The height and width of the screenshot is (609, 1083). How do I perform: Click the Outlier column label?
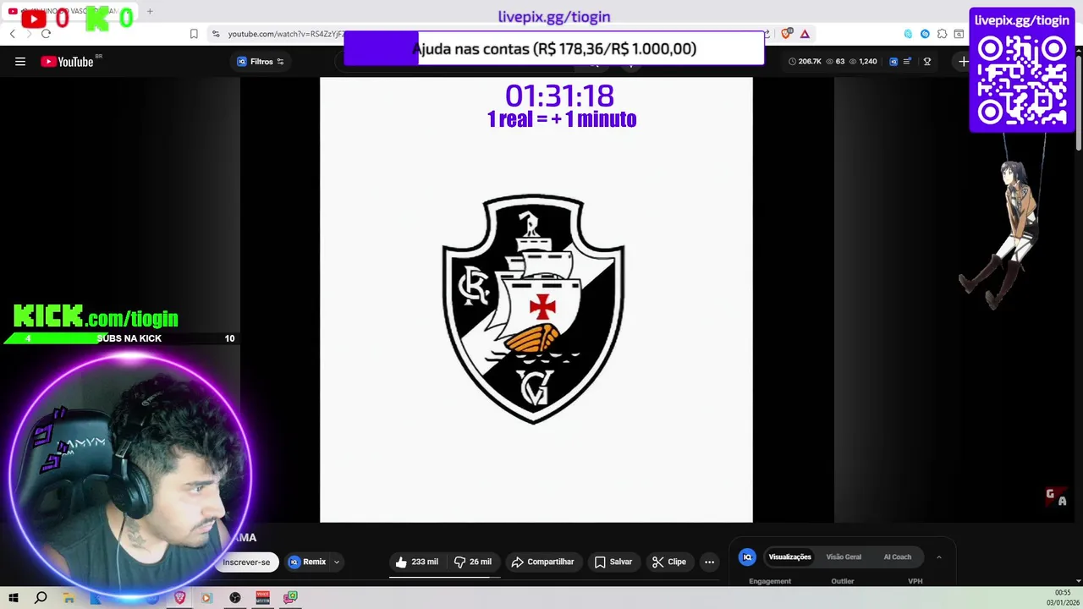pyautogui.click(x=843, y=581)
